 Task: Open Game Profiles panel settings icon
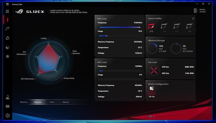click(193, 19)
